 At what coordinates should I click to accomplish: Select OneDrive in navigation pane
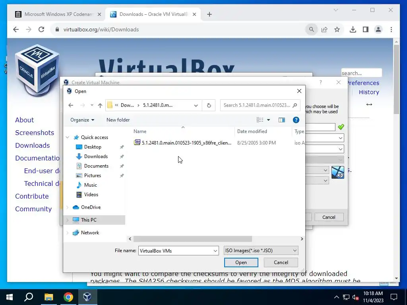91,207
